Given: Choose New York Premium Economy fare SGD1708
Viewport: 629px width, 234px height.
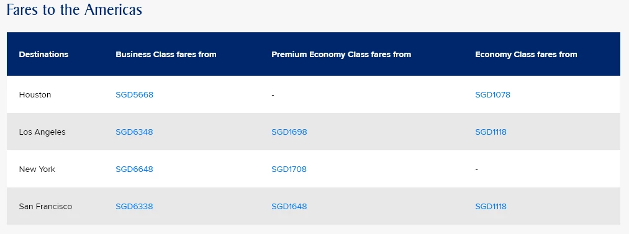Looking at the screenshot, I should 289,169.
